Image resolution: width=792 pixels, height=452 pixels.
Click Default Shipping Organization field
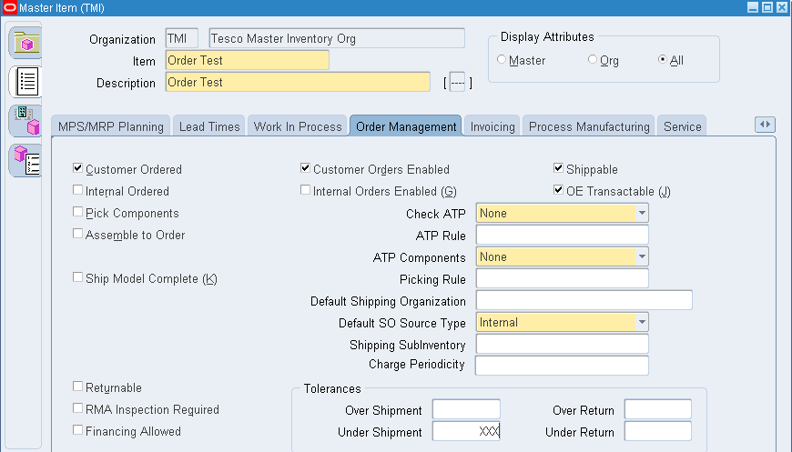coord(584,301)
